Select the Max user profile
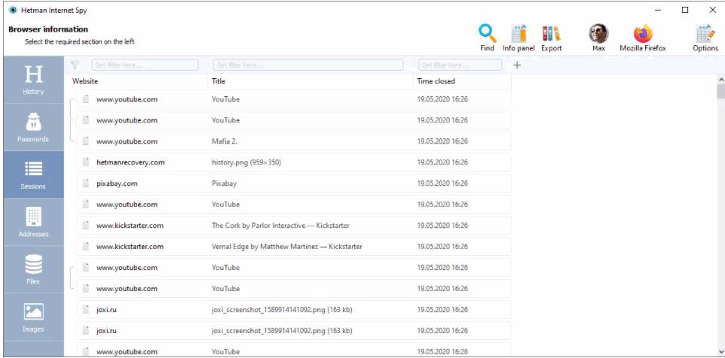The image size is (725, 358). tap(598, 38)
